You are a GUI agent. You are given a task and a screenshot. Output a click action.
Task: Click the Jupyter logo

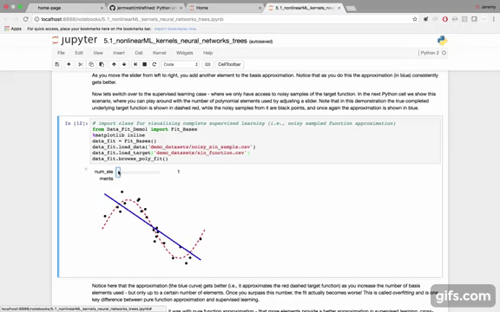(75, 40)
